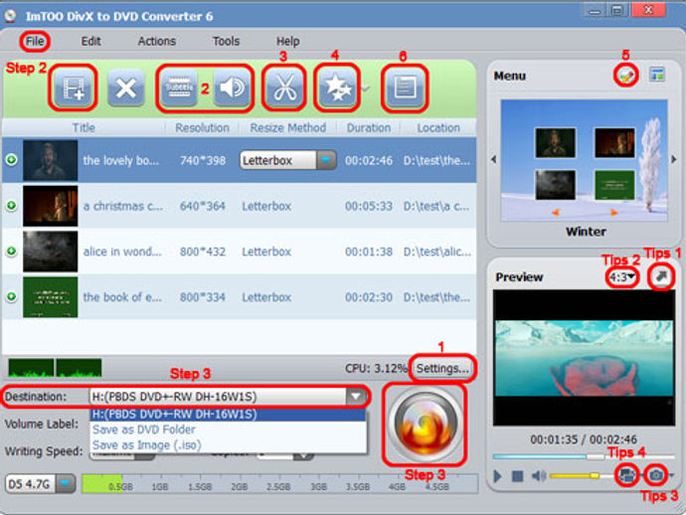Expand the arrow beside Effects button

pos(365,87)
